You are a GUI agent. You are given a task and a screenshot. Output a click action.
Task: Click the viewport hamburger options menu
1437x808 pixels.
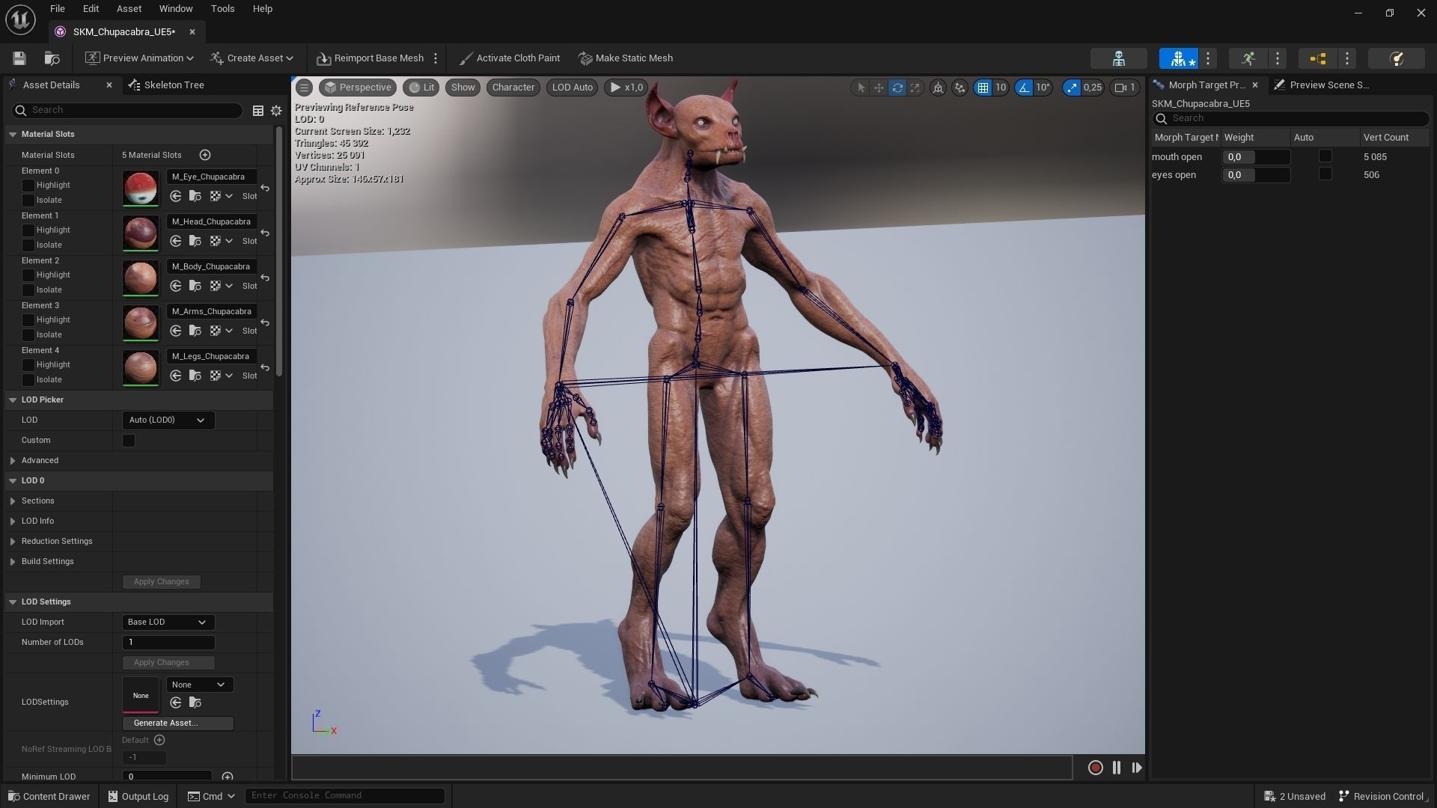304,88
